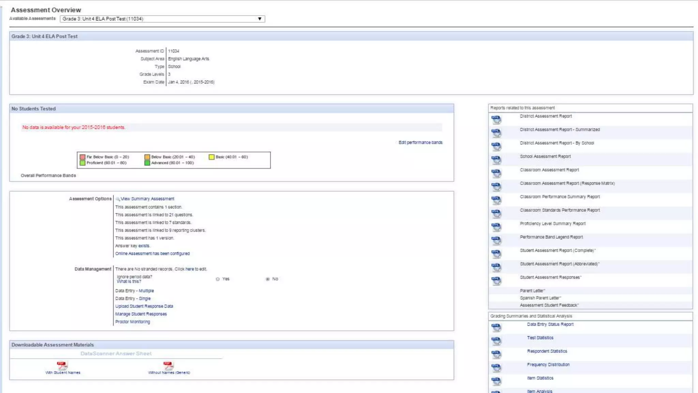Open the Parent Letter report link

(532, 291)
